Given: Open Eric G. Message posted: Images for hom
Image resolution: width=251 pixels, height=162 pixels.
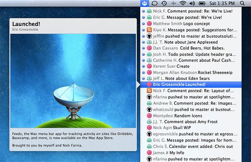Looking at the screenshot, I should pyautogui.click(x=191, y=140).
